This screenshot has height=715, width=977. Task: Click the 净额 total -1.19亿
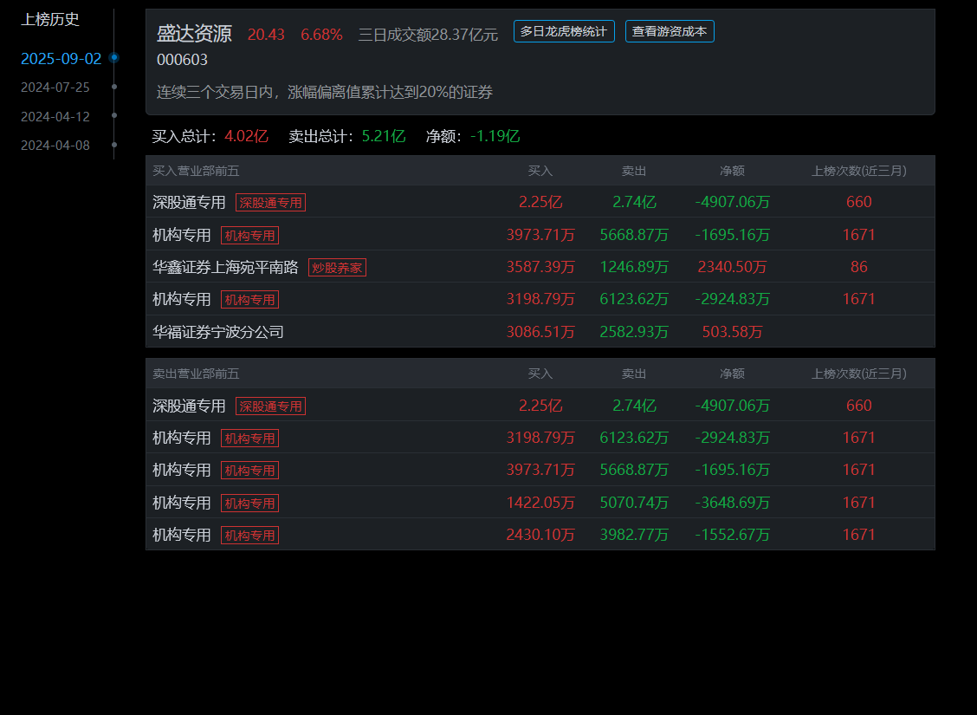[x=495, y=136]
